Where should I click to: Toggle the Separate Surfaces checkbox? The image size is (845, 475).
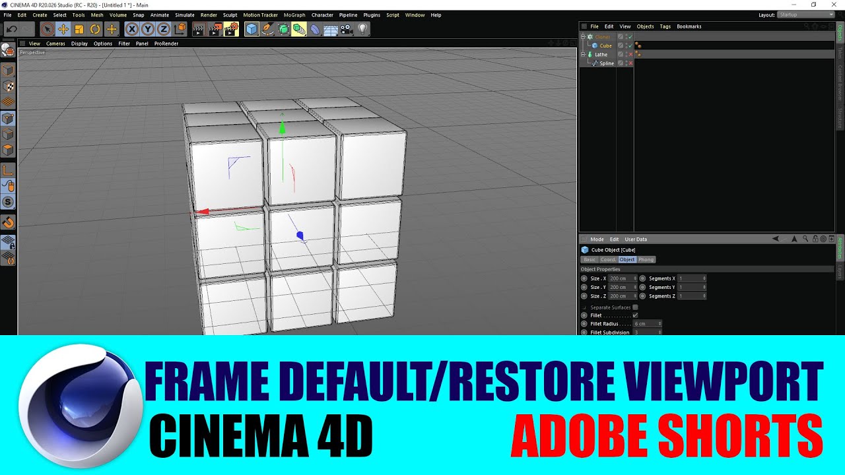[x=635, y=307]
